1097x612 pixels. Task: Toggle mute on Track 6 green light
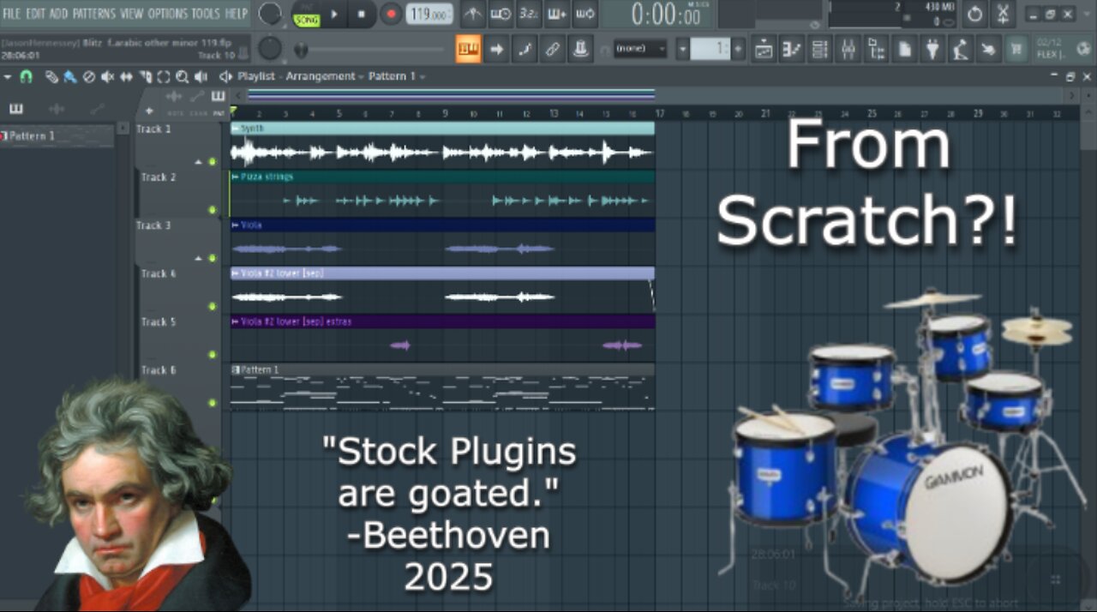[x=212, y=402]
